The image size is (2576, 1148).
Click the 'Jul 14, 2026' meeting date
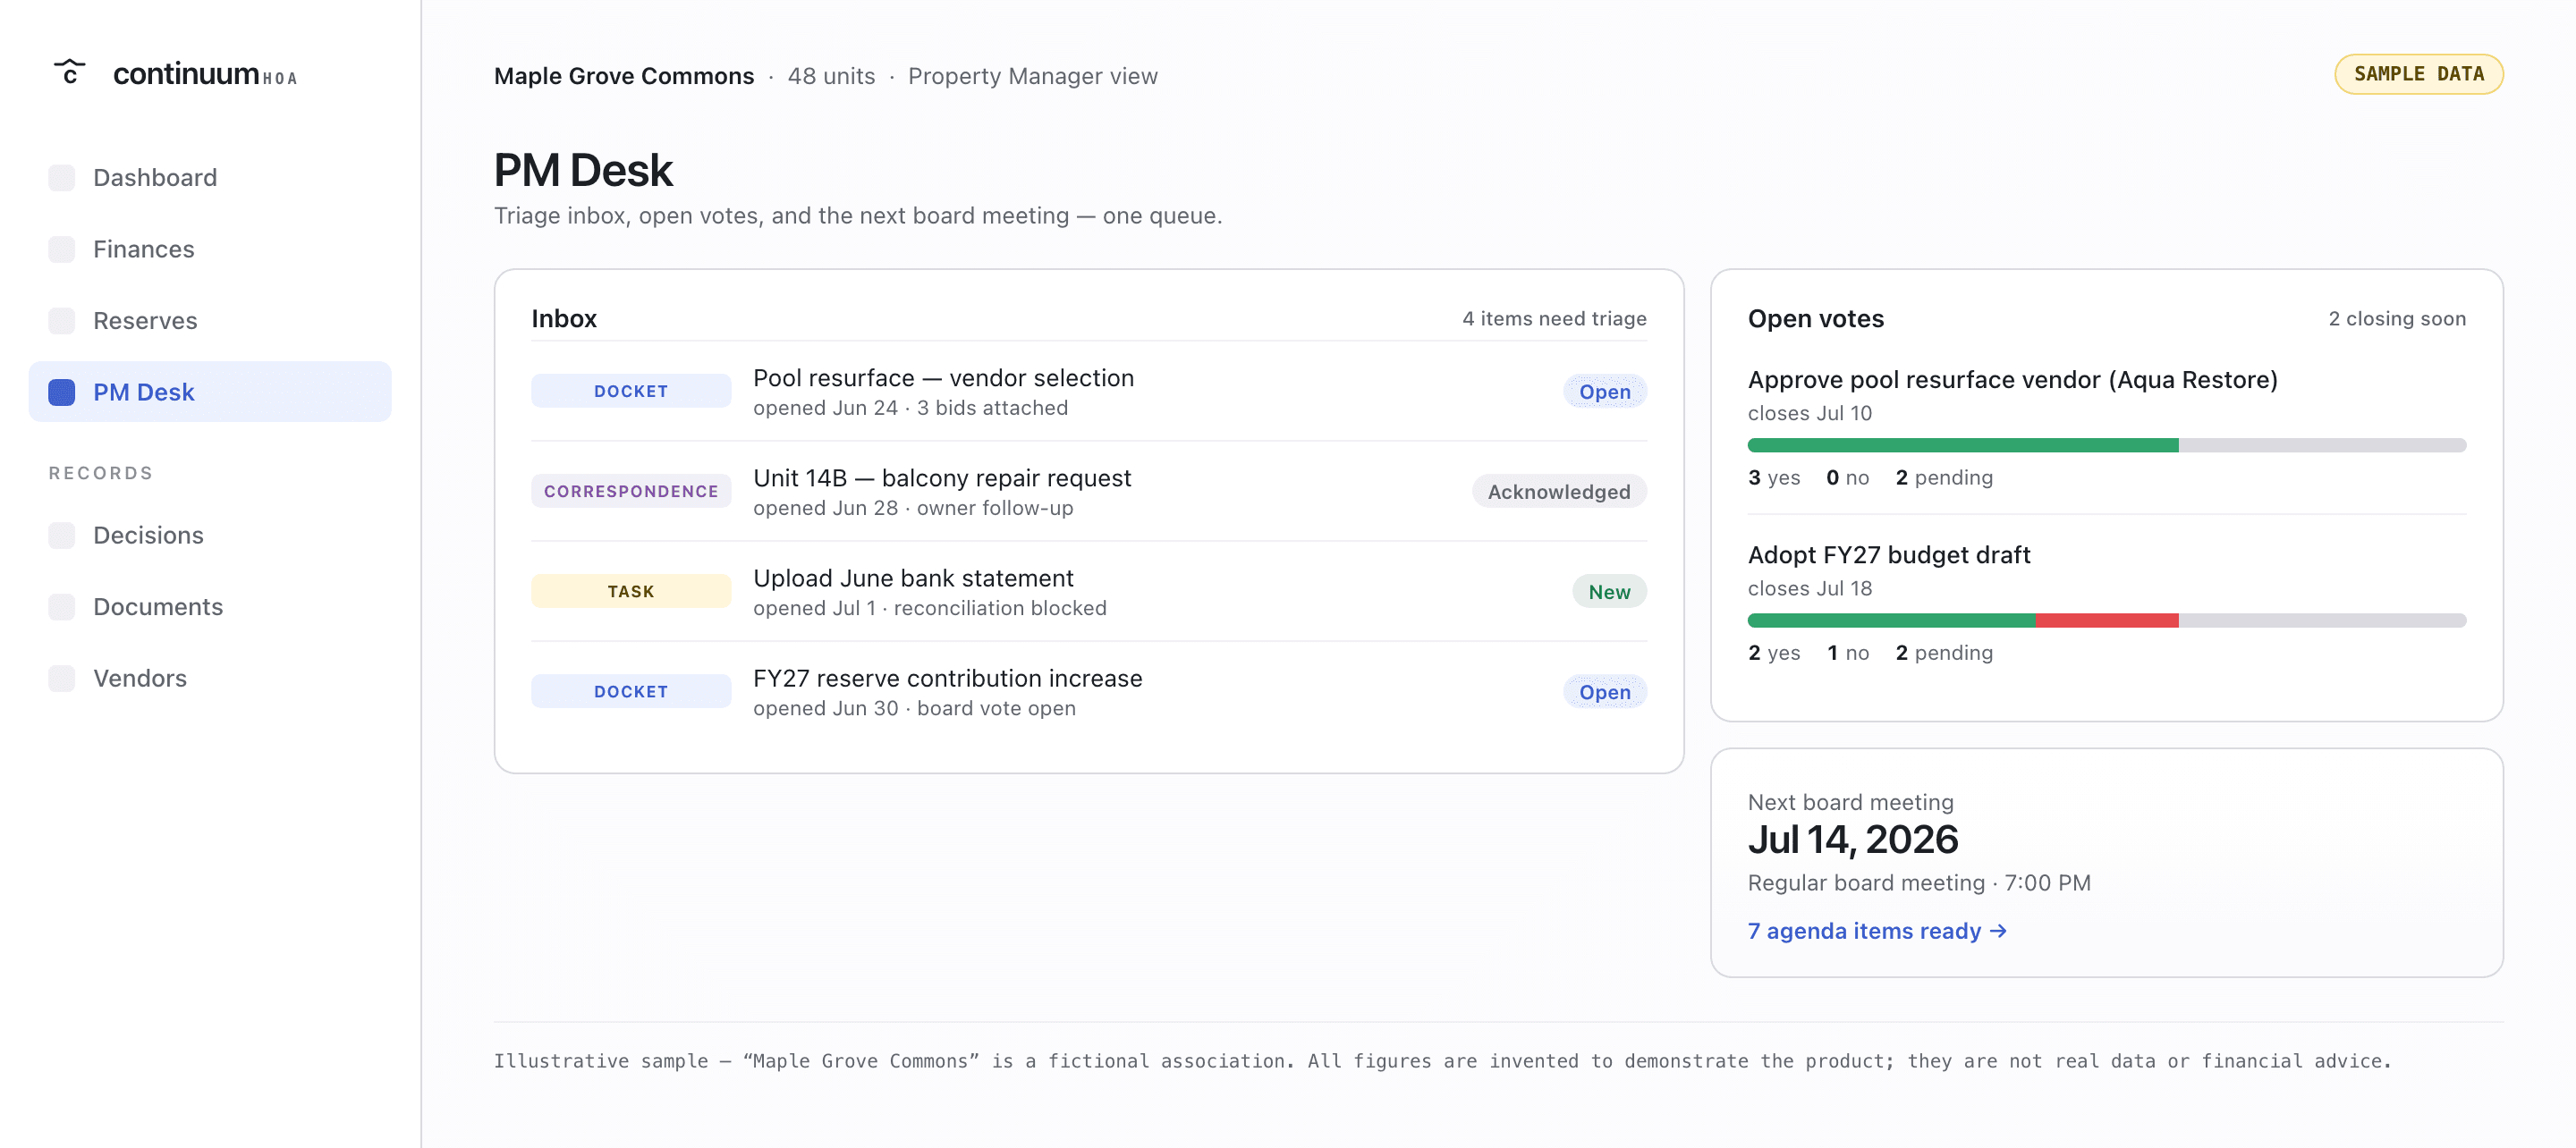click(x=1852, y=840)
